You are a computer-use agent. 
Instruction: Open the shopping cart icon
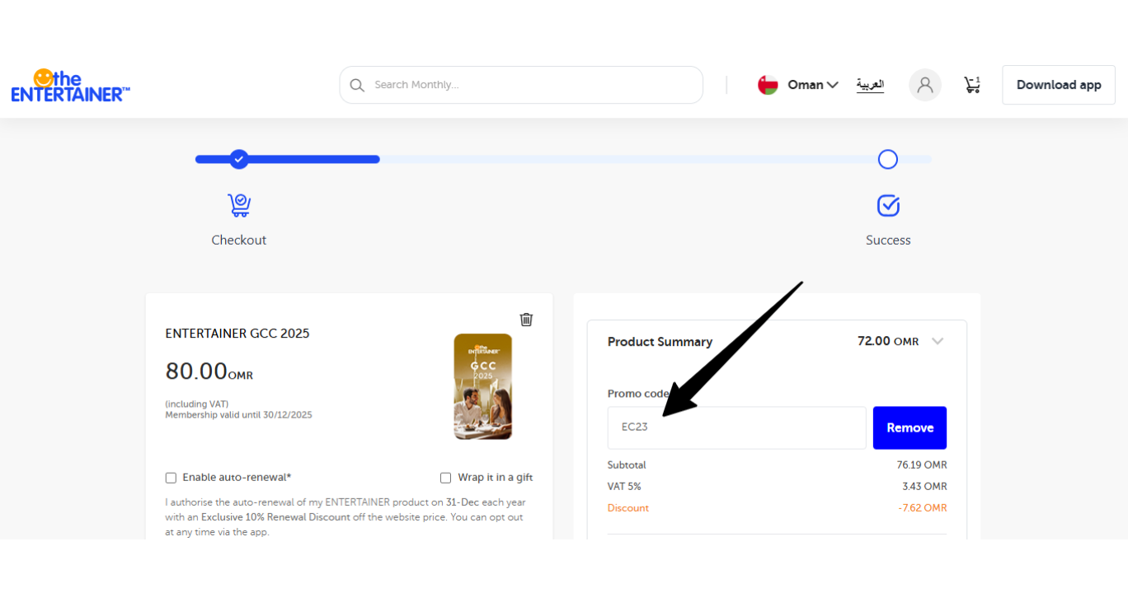click(x=972, y=84)
